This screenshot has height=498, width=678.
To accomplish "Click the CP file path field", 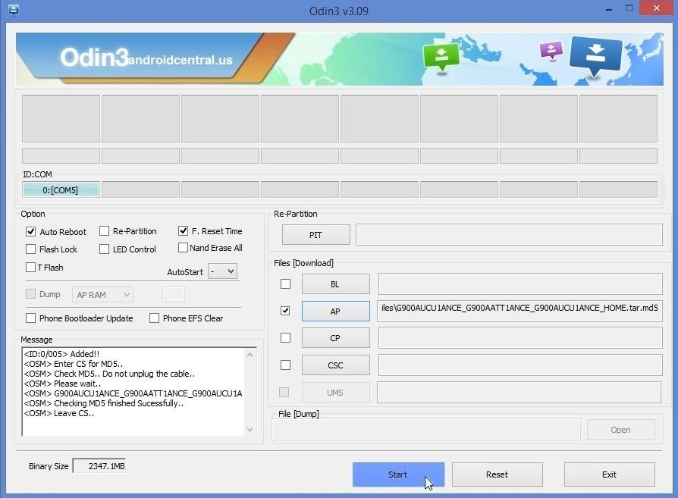I will (x=520, y=337).
